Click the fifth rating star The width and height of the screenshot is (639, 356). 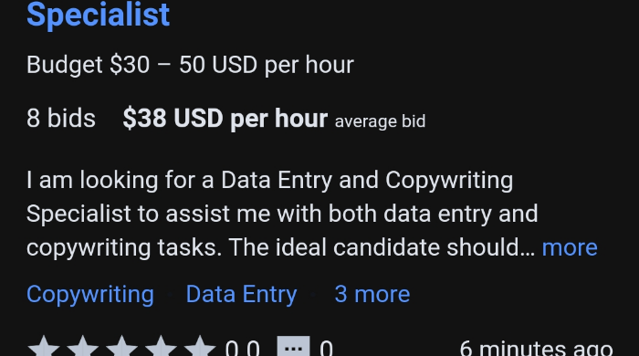(x=200, y=347)
